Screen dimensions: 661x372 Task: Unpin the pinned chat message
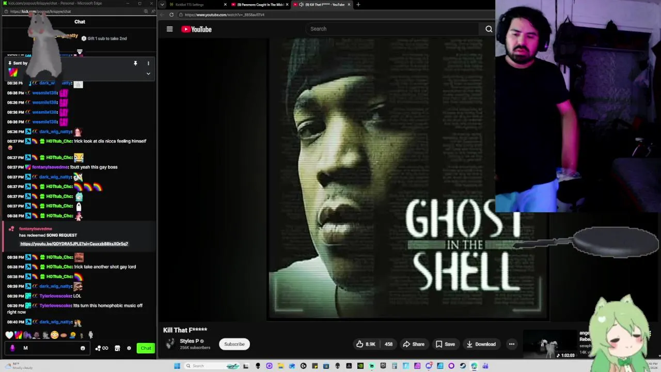[x=135, y=63]
